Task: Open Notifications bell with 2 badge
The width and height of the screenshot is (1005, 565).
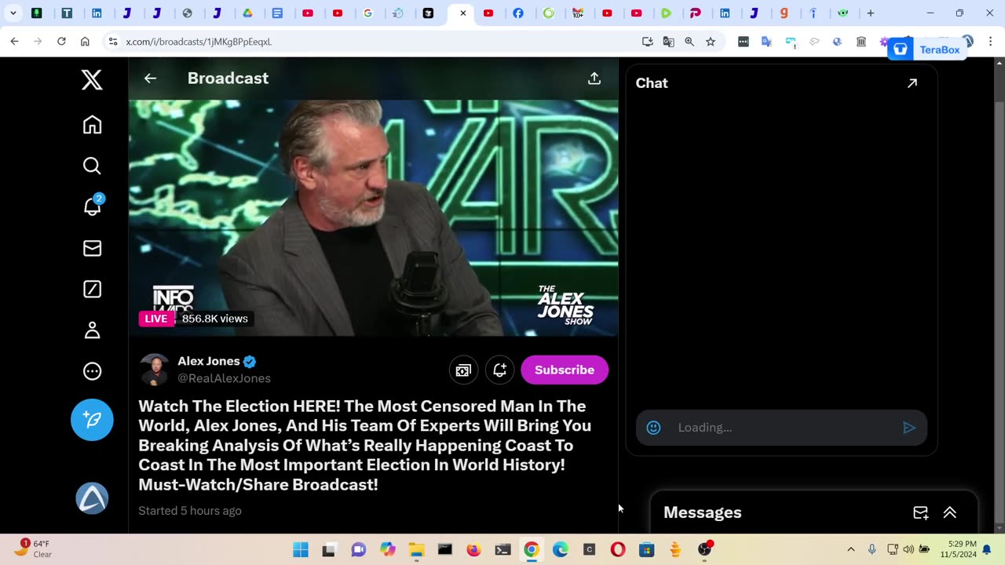Action: click(92, 206)
